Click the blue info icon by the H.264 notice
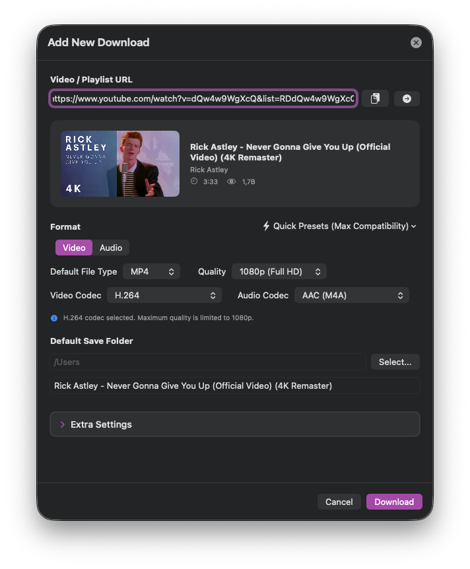The width and height of the screenshot is (470, 569). (54, 318)
